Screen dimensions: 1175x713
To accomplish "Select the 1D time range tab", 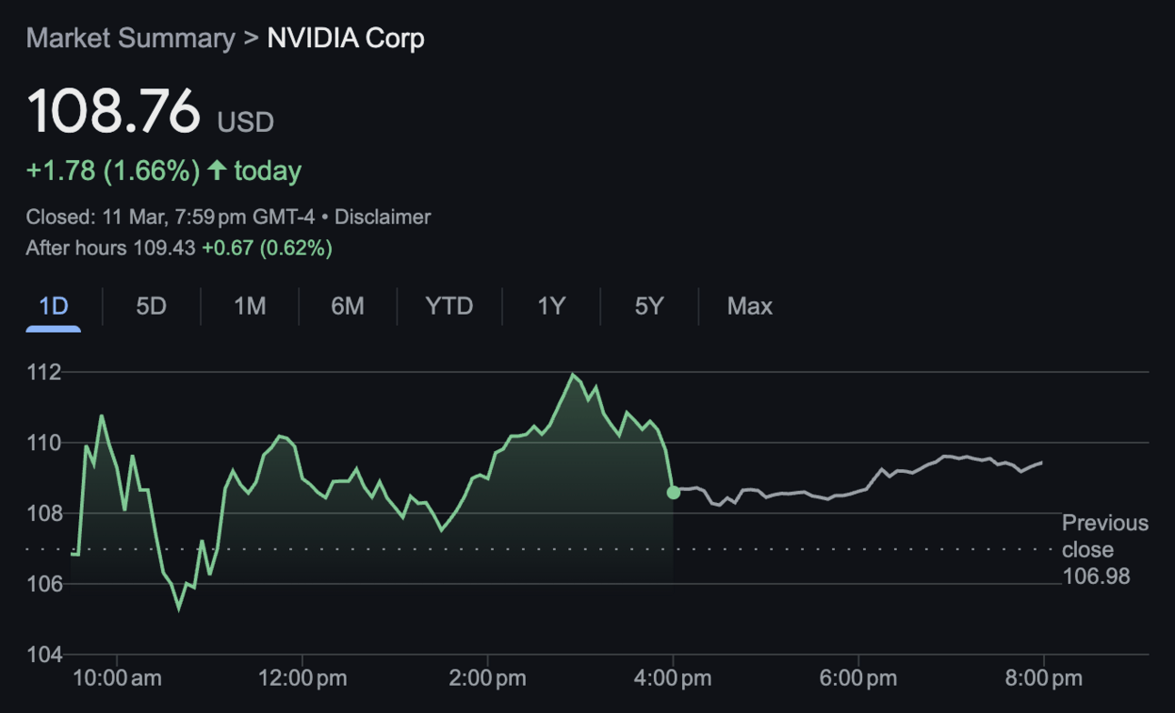I will point(54,306).
